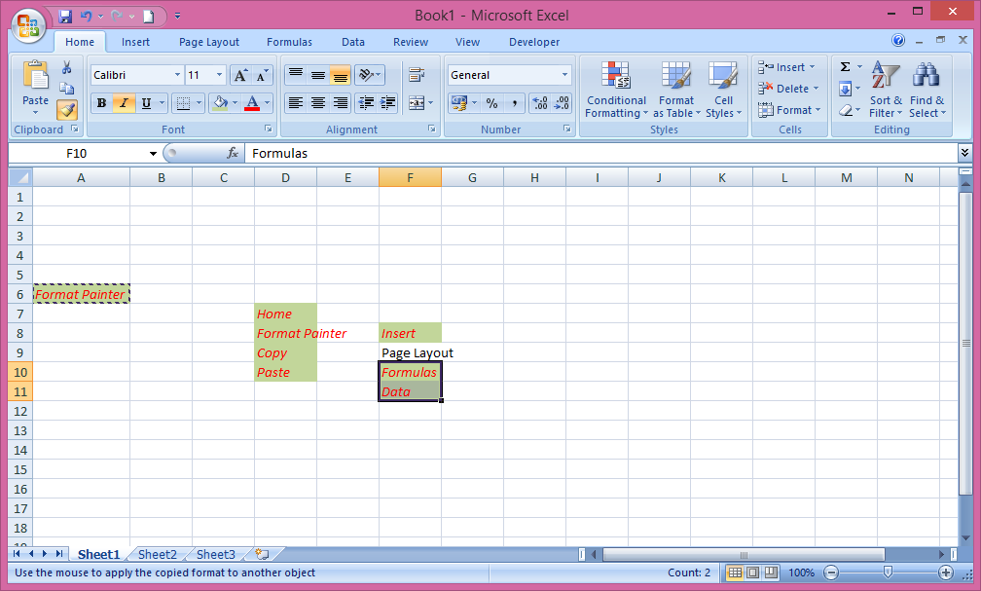
Task: Open Conditional Formatting menu
Action: click(616, 90)
